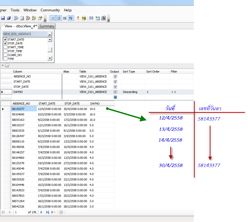The width and height of the screenshot is (248, 222).
Task: Execute SQL with the red exclamation icon
Action: 78,18
